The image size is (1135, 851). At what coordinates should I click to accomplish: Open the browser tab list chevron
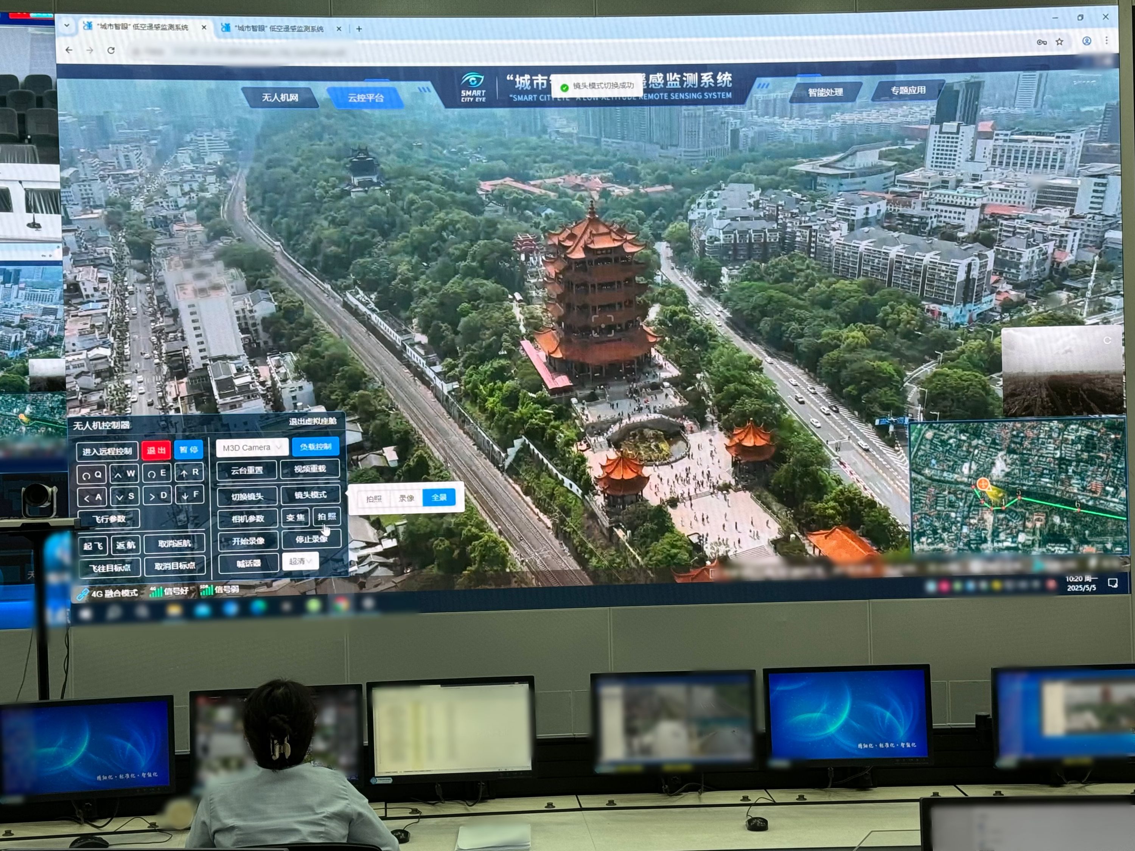click(x=67, y=25)
